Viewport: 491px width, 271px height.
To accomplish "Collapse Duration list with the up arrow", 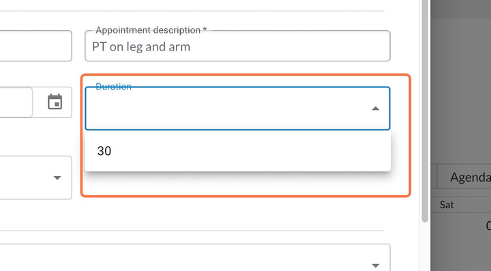I will tap(376, 109).
